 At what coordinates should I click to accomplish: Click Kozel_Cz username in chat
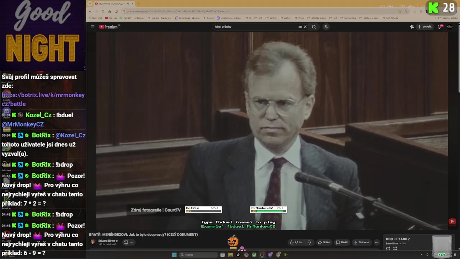click(x=38, y=115)
